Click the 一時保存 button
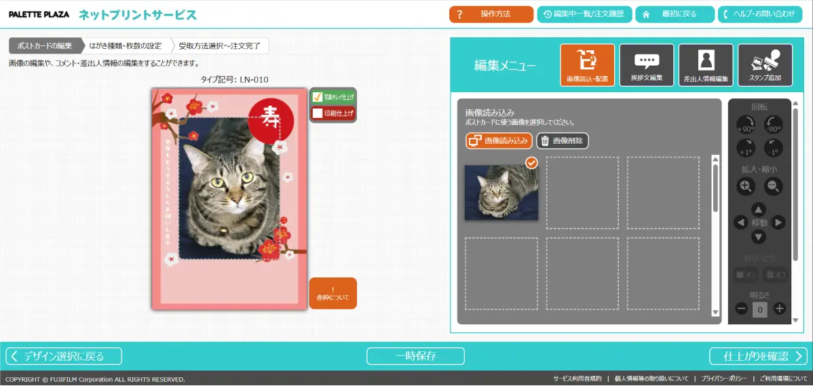 (415, 356)
